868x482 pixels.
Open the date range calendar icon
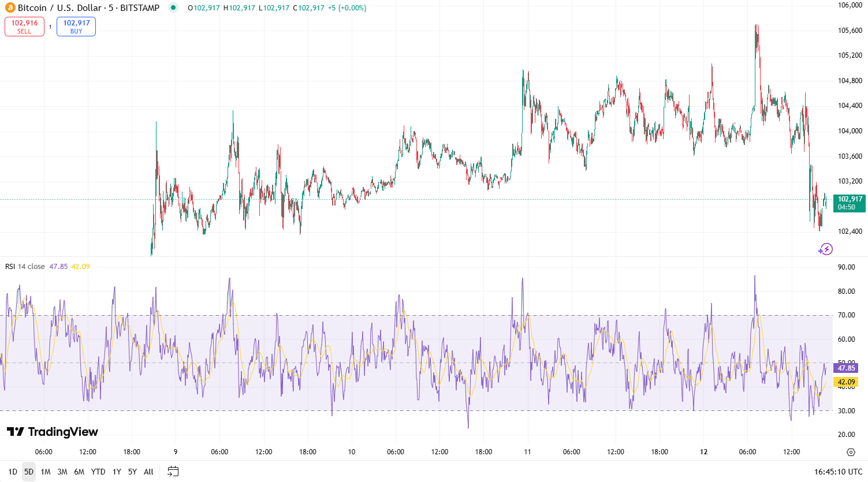(173, 472)
